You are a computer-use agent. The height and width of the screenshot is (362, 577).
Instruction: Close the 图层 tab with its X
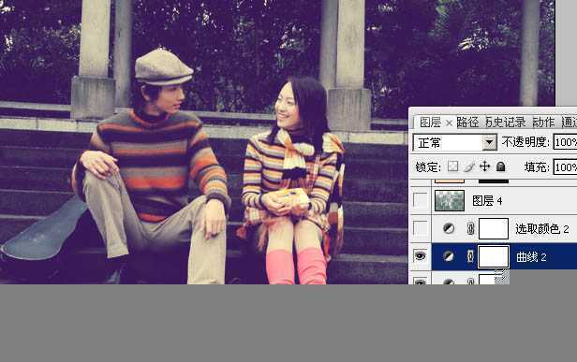pyautogui.click(x=449, y=123)
